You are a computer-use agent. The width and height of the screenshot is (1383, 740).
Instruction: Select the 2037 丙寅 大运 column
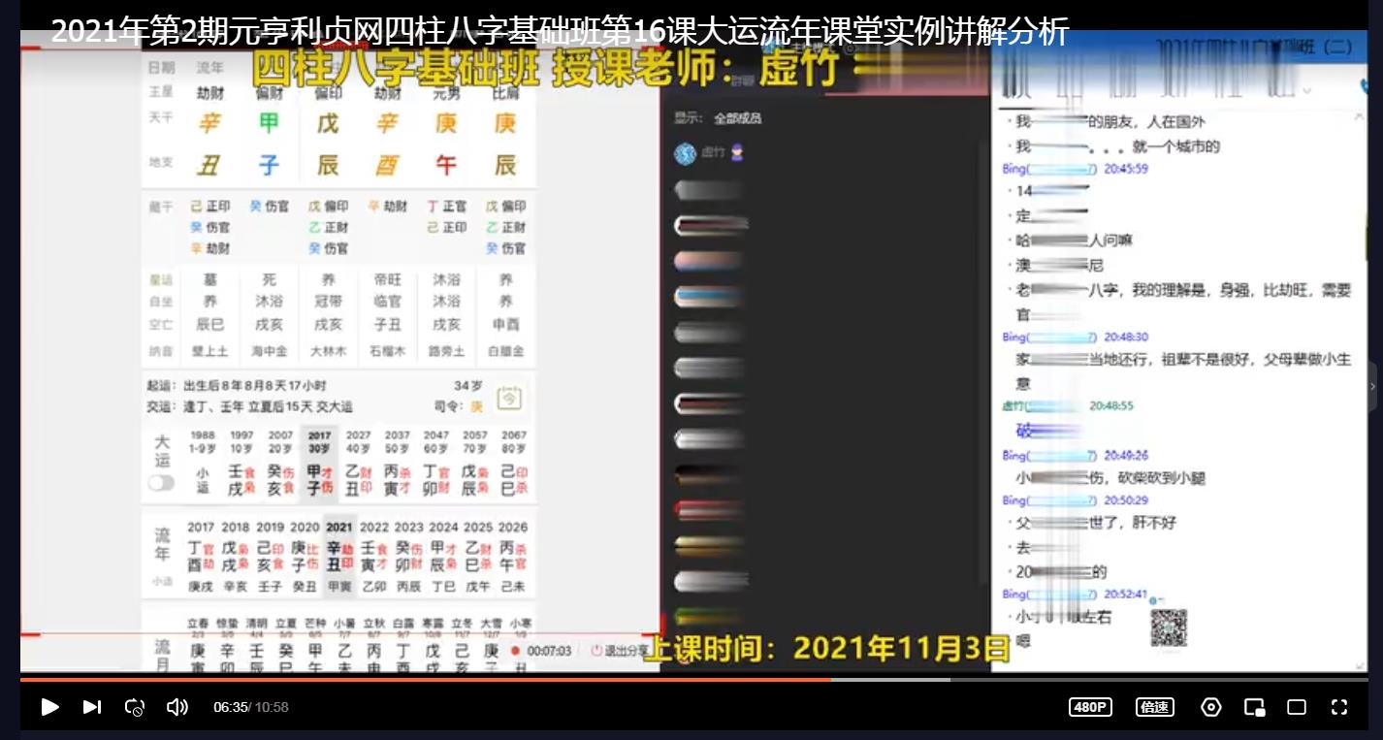pyautogui.click(x=398, y=463)
